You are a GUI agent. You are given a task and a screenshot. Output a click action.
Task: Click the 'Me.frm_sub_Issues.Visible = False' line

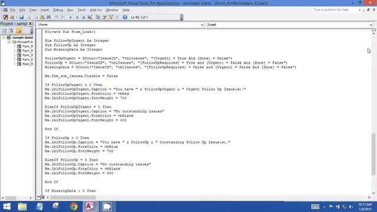[x=81, y=76]
